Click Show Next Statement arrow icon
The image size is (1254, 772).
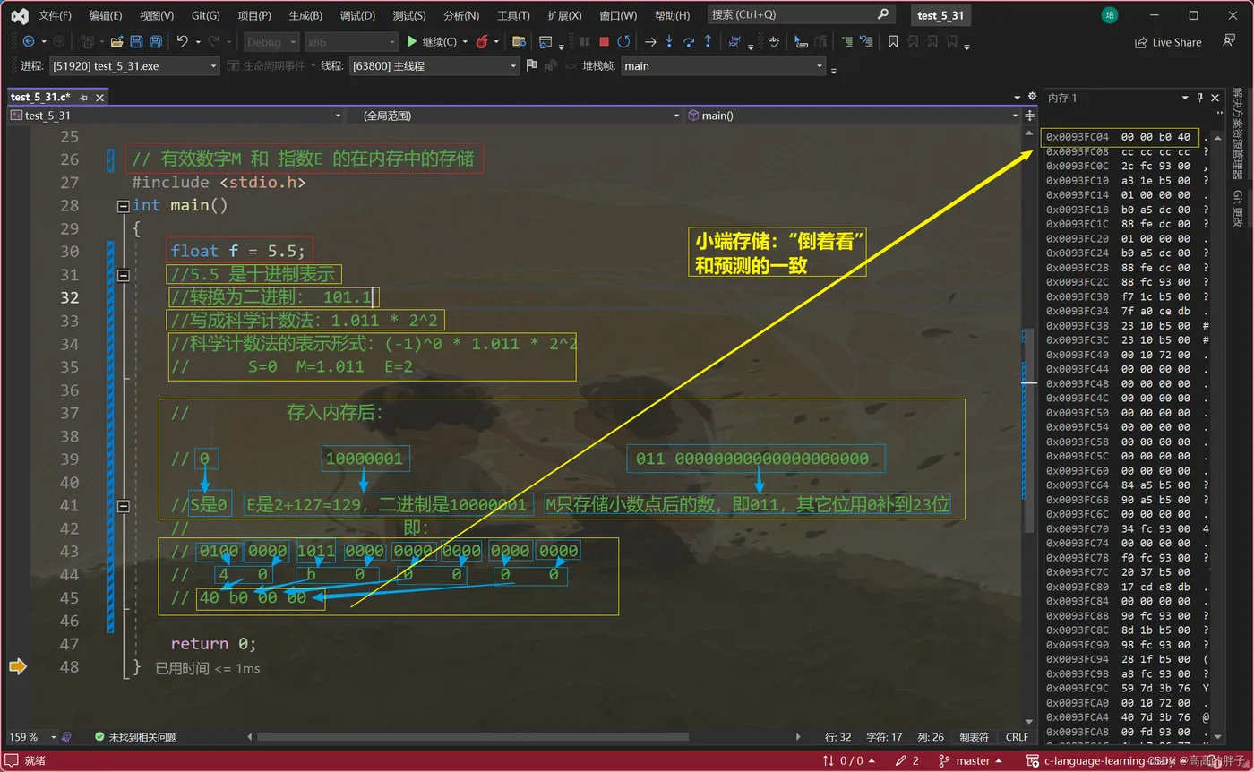[x=650, y=41]
